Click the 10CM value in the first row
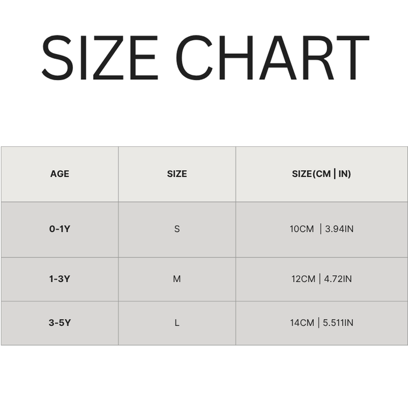The height and width of the screenshot is (408, 408). pyautogui.click(x=302, y=229)
